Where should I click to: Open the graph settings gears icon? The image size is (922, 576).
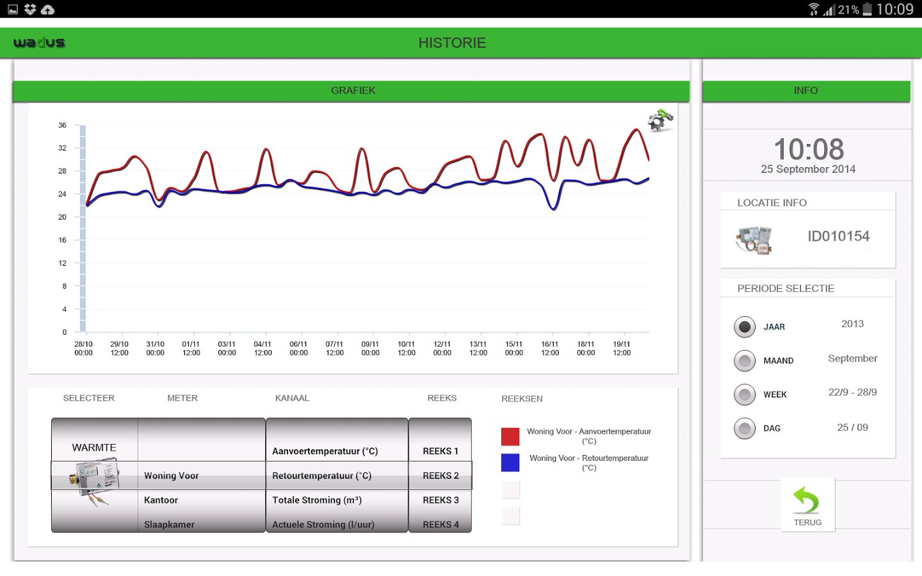pos(660,120)
